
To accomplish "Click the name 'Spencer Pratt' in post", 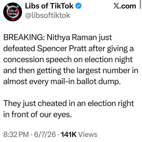I will point(62,49).
